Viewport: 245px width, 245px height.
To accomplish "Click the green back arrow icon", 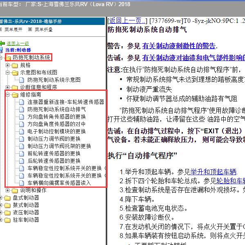I will [x=2, y=43].
